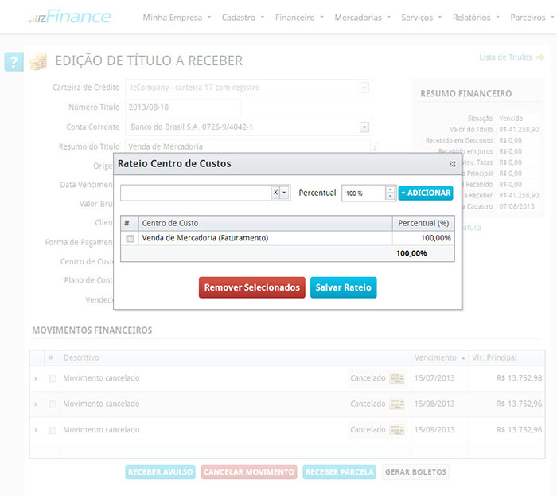Select the checkbox for the 15/07/2013 movement
Screen dimensions: 557x496
[53, 379]
